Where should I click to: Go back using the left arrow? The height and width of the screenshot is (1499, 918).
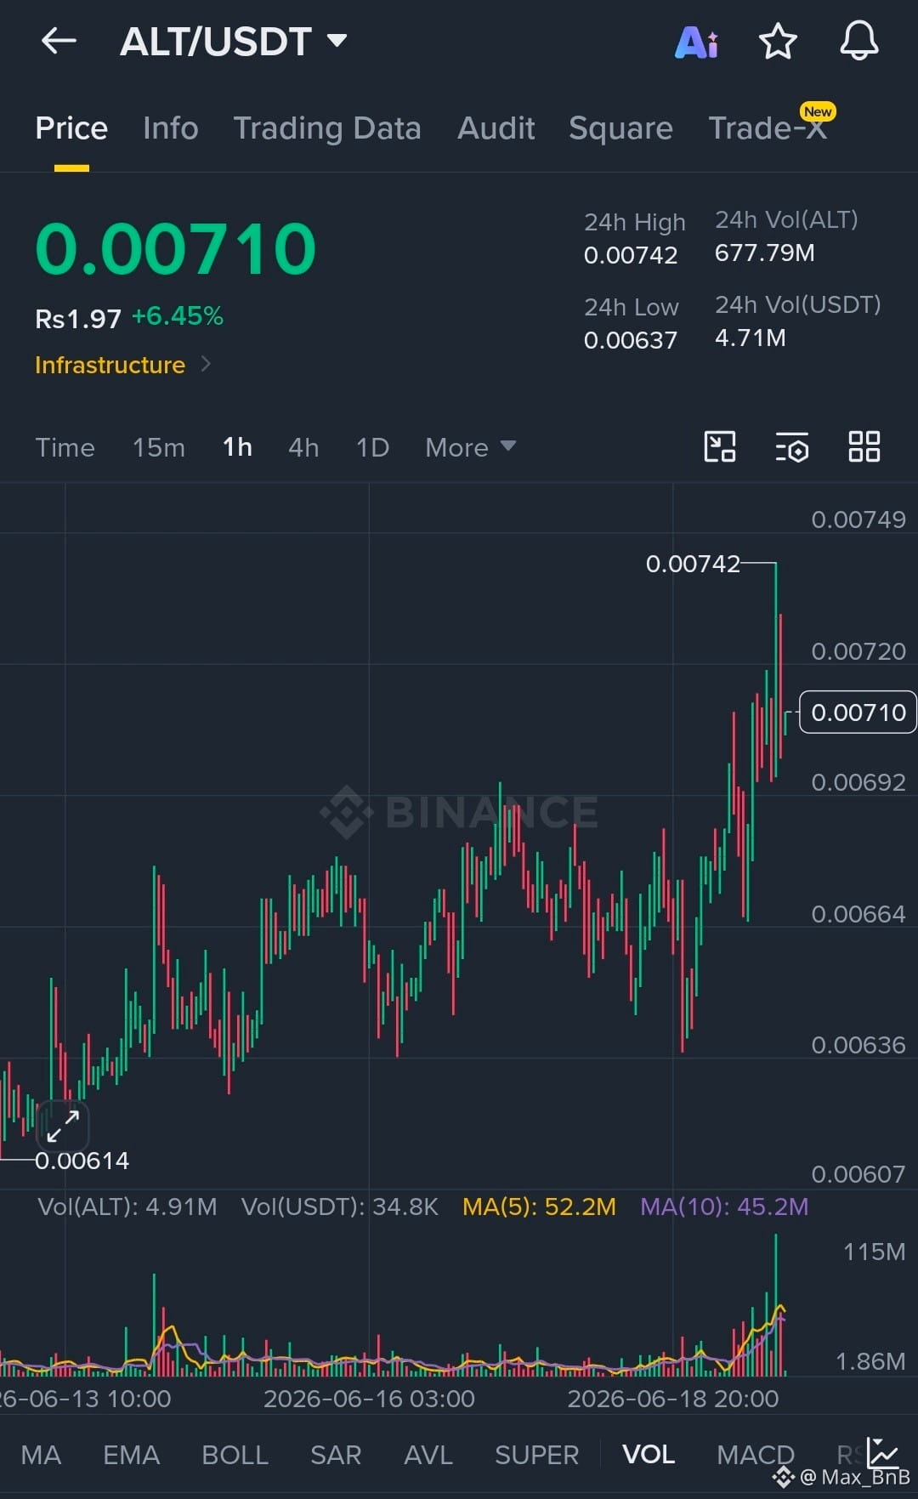click(59, 40)
